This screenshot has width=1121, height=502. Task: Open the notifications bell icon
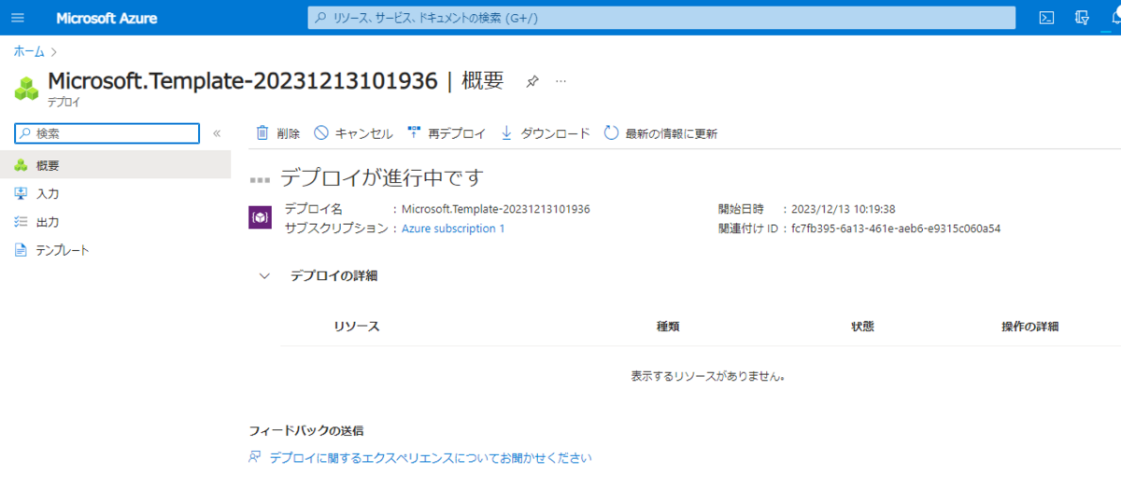(x=1114, y=18)
